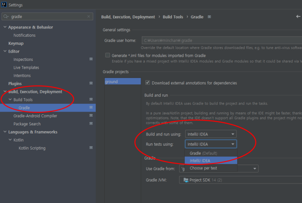302x203 pixels.
Task: Open Live Templates settings
Action: point(26,68)
